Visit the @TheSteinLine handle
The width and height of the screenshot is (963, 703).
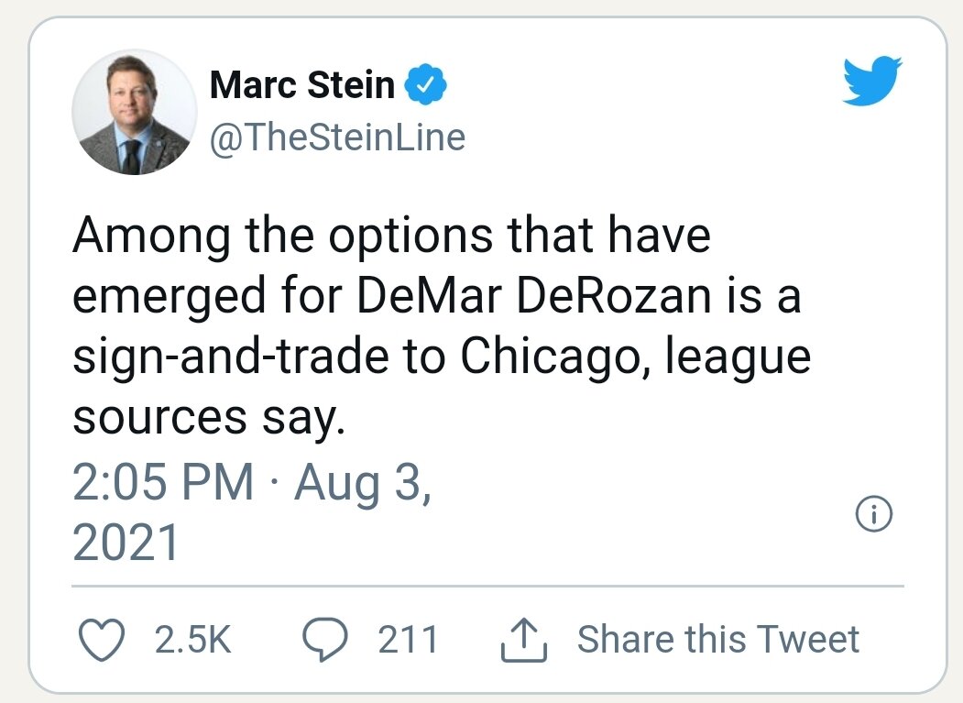pos(337,137)
